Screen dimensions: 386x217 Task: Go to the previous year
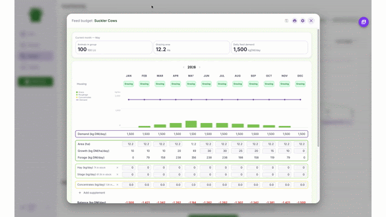pyautogui.click(x=183, y=67)
